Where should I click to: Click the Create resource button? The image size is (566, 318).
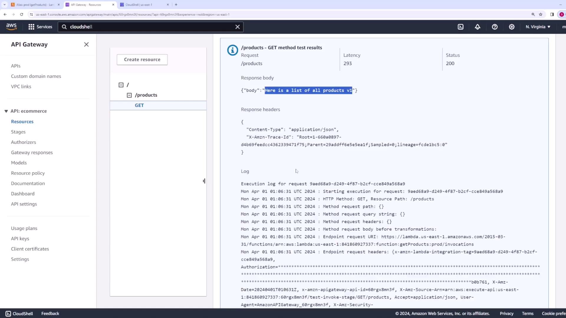pyautogui.click(x=142, y=59)
